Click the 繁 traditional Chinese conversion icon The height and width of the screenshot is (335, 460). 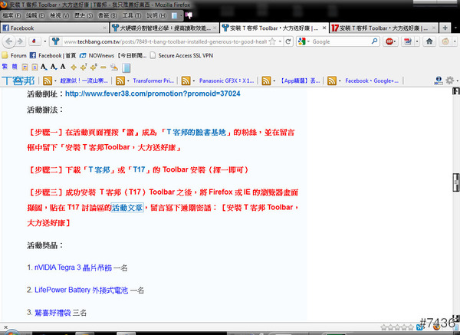coord(6,67)
